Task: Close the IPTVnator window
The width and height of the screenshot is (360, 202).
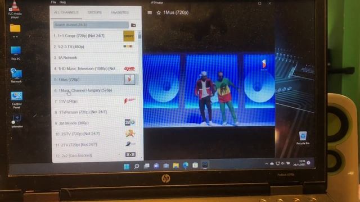Action: [x=269, y=3]
